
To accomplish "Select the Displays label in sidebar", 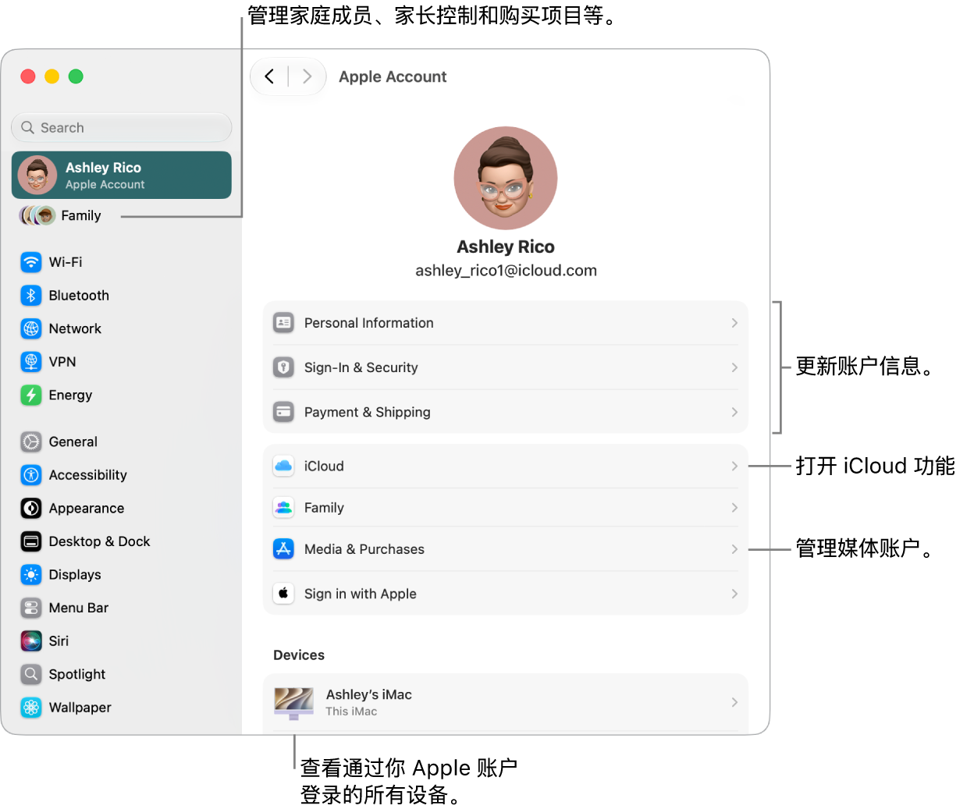I will [75, 575].
